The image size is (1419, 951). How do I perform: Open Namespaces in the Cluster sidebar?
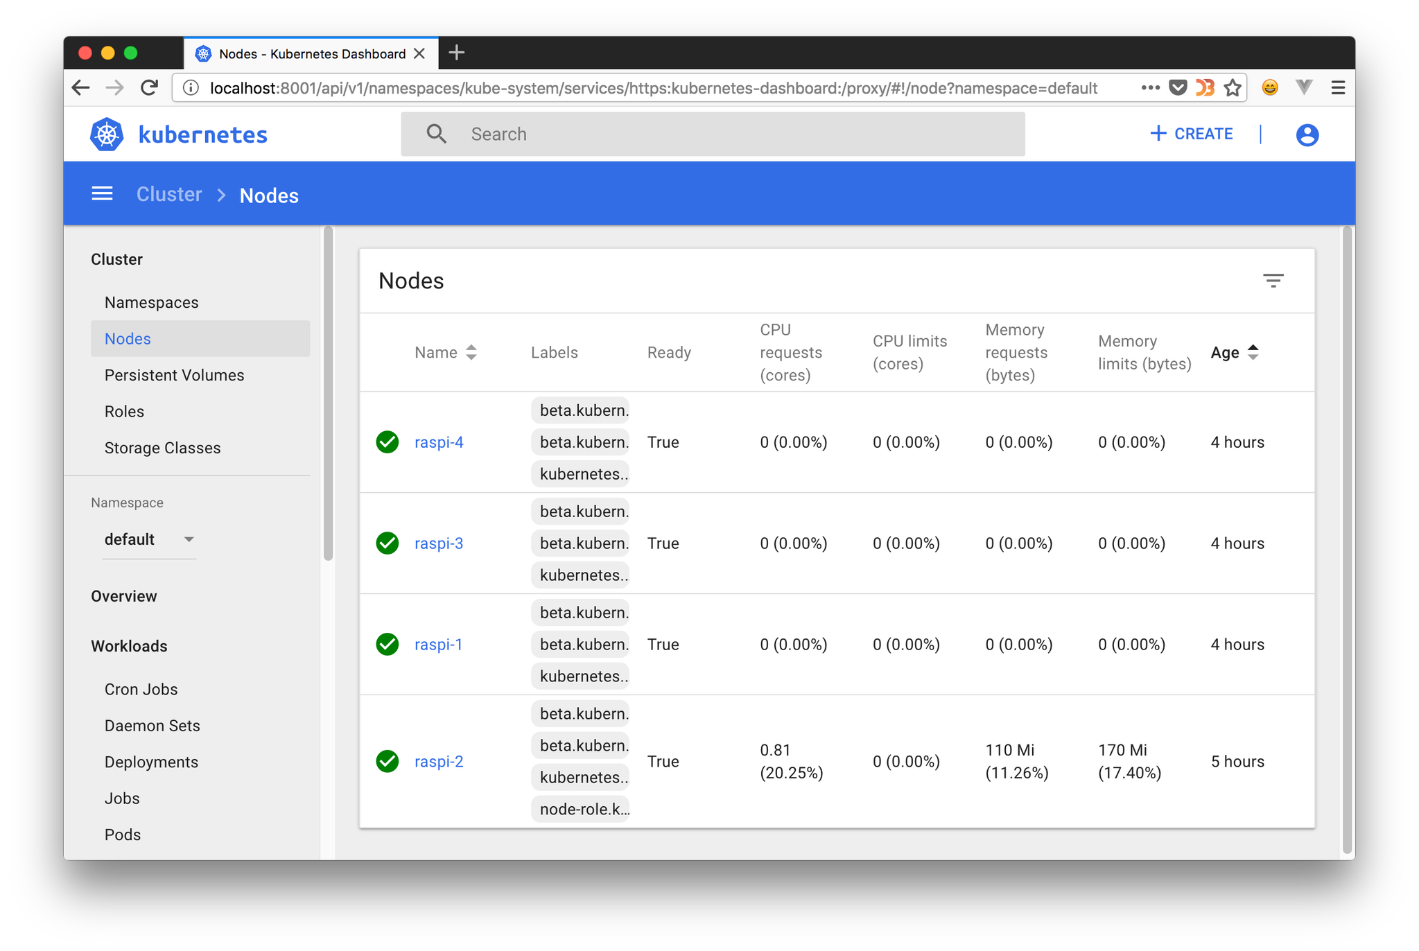[x=151, y=302]
